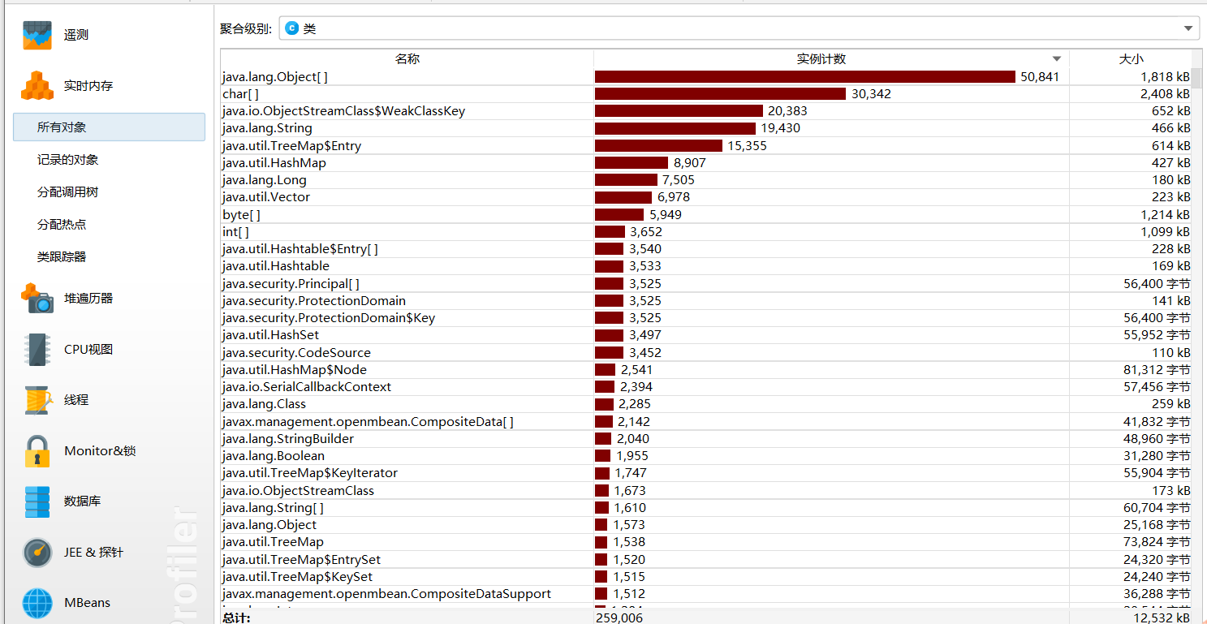Select java.security.ProtectionDomain row
1207x624 pixels.
(706, 301)
